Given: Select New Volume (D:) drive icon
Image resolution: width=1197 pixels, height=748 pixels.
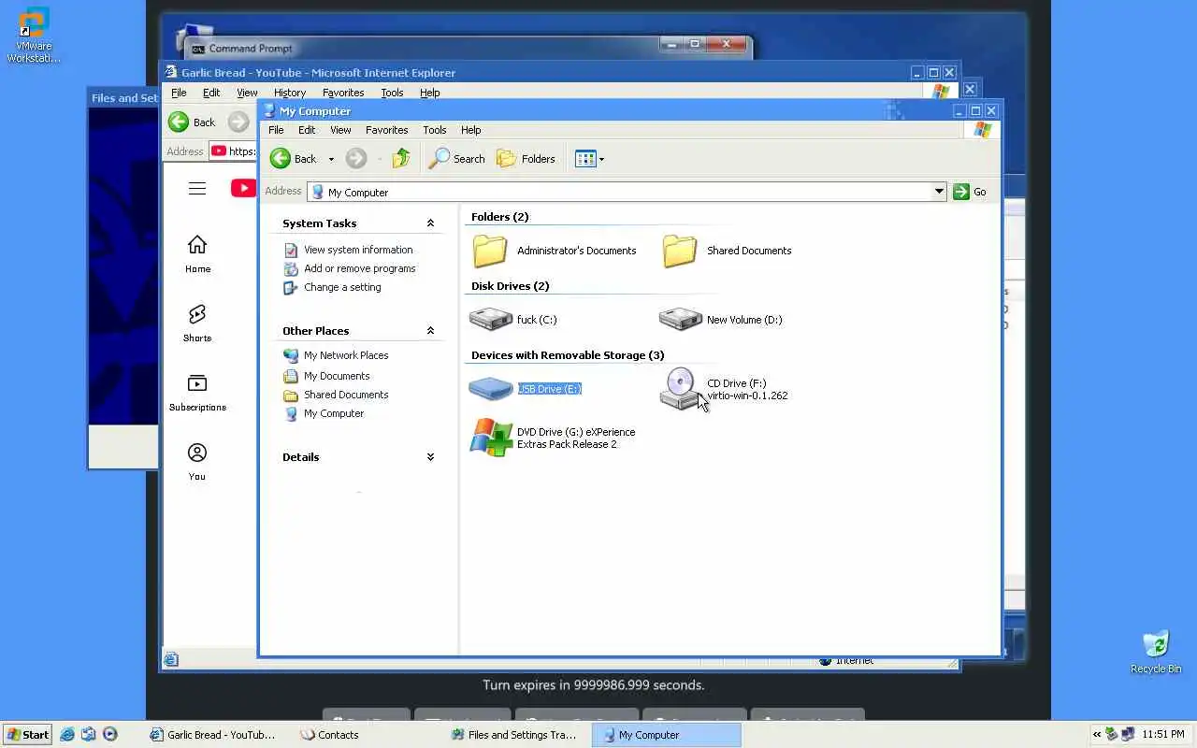Looking at the screenshot, I should tap(680, 319).
